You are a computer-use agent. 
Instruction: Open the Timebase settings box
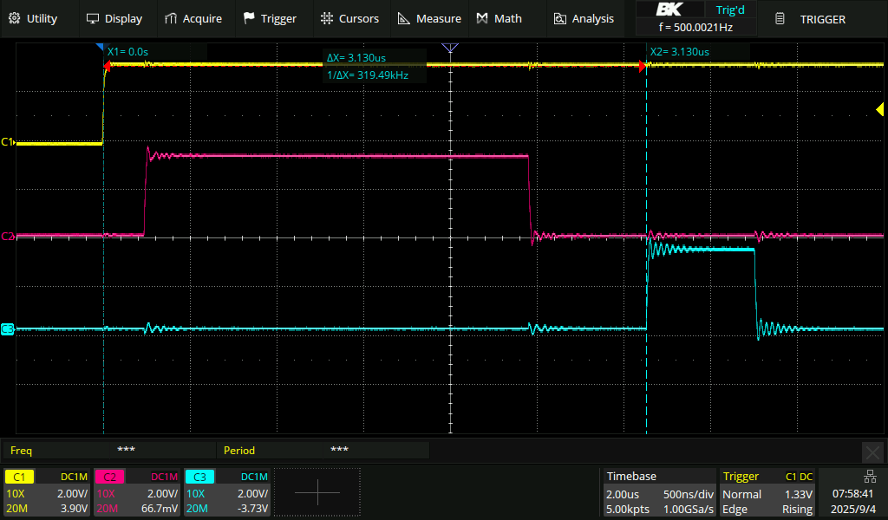tap(659, 492)
